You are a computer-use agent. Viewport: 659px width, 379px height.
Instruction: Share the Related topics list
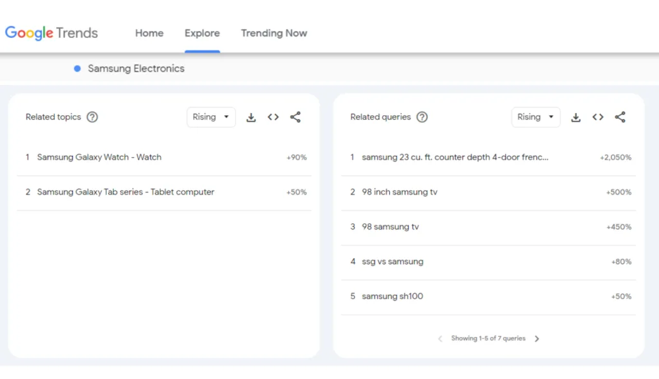[x=295, y=117]
